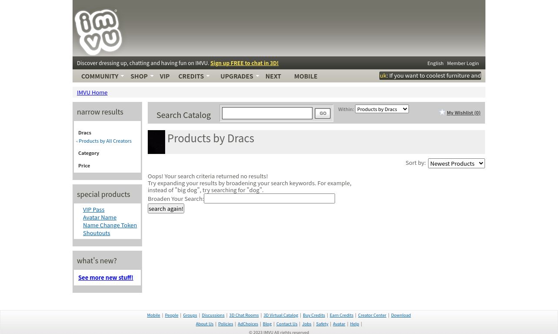Click Products by All Creators link
The width and height of the screenshot is (558, 334).
105,141
